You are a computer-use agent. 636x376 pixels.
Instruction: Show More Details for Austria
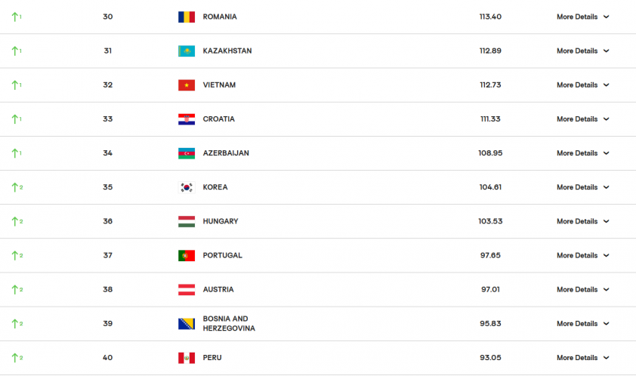click(x=582, y=289)
